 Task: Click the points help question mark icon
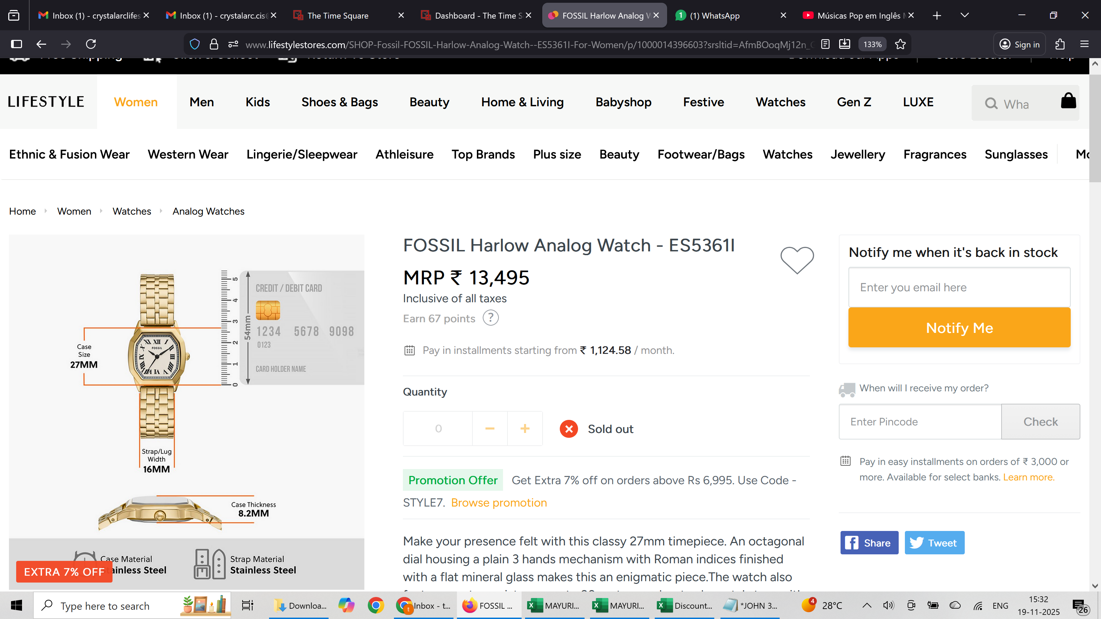tap(491, 318)
